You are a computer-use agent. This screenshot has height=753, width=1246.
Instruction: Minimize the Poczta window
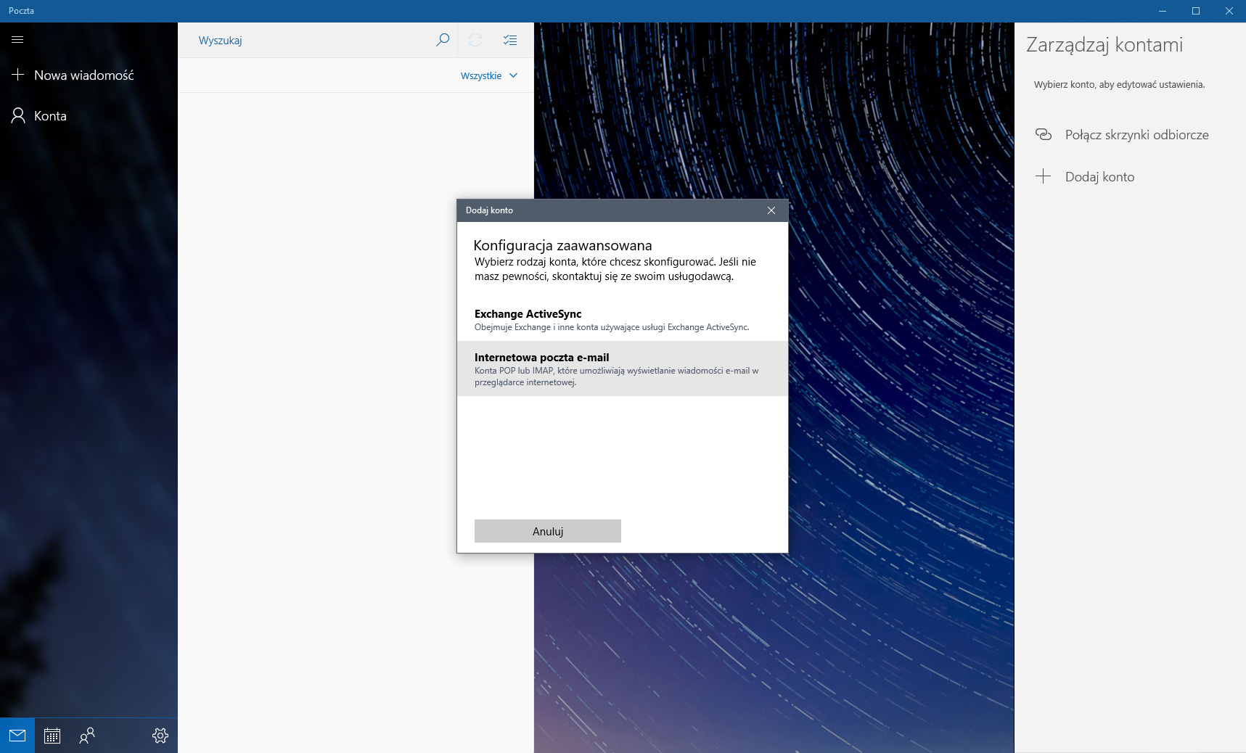tap(1163, 11)
